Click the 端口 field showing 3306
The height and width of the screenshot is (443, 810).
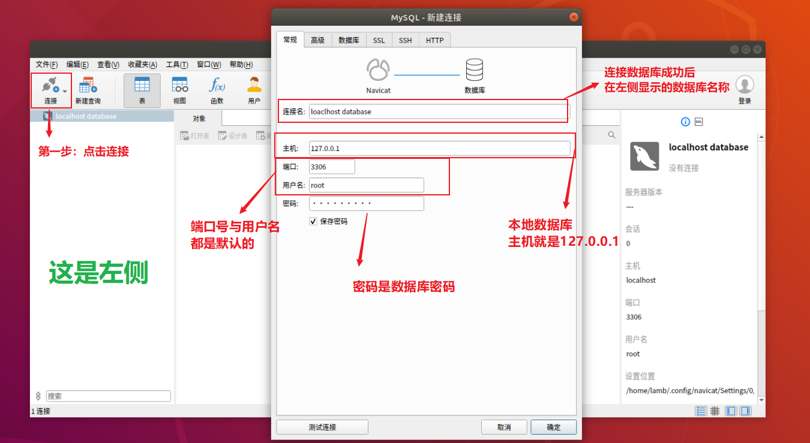(x=332, y=167)
